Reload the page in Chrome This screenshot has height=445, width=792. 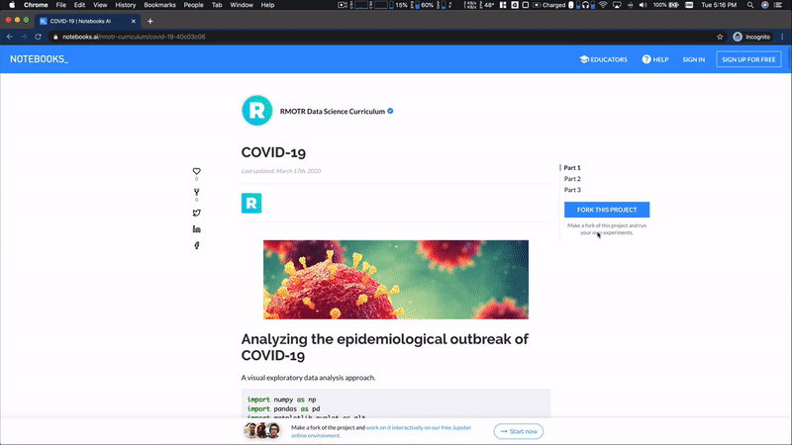click(38, 37)
